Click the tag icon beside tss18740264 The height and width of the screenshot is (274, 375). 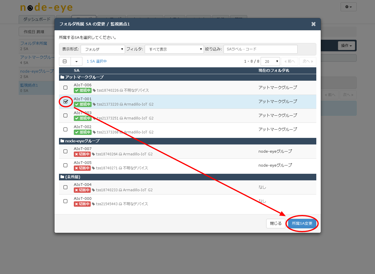93,154
